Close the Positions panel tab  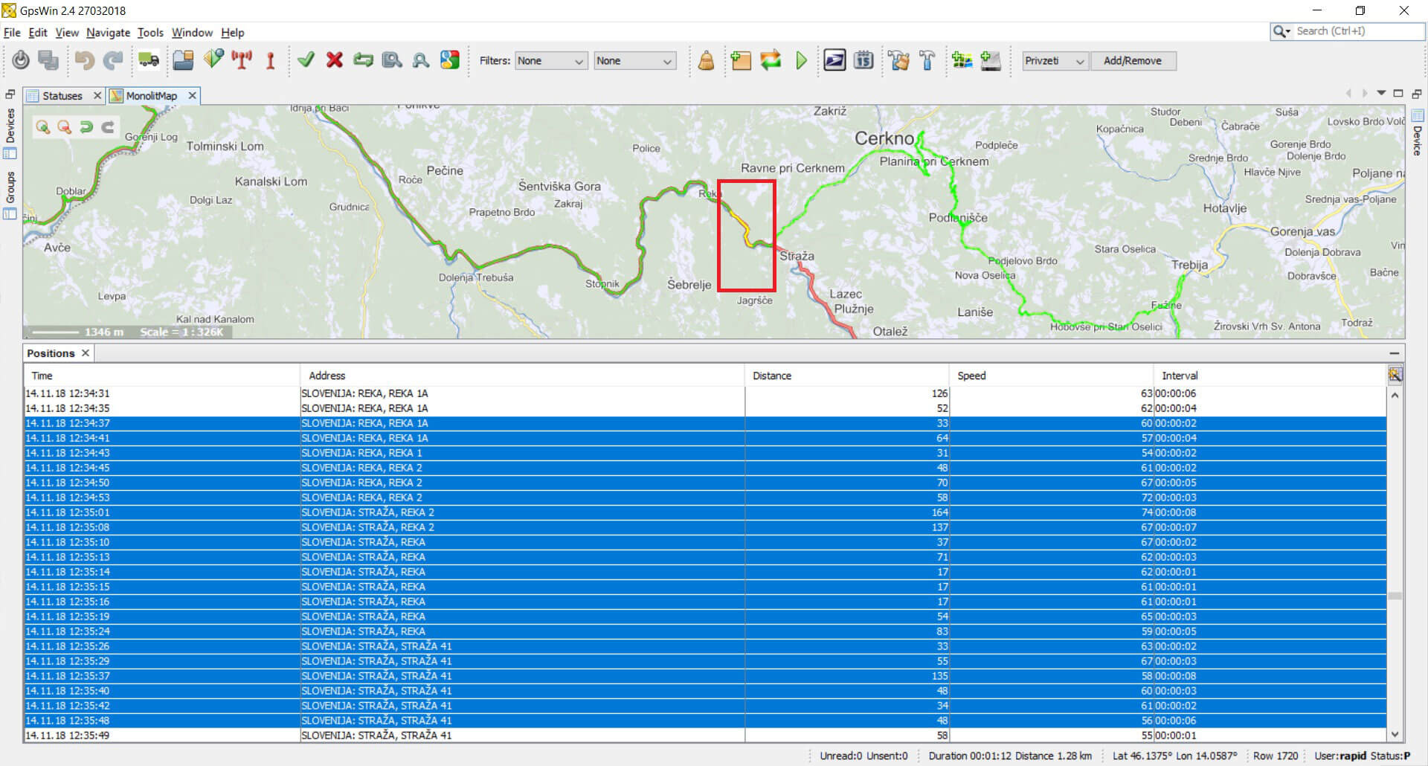86,353
